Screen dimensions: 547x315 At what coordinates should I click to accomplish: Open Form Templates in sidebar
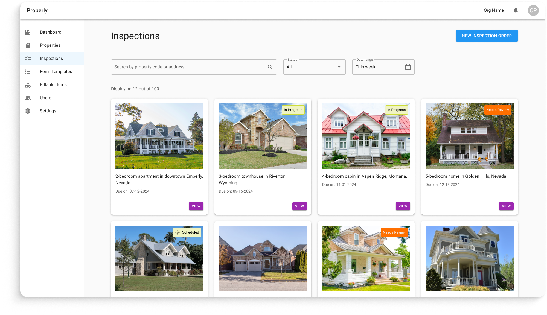(x=52, y=72)
